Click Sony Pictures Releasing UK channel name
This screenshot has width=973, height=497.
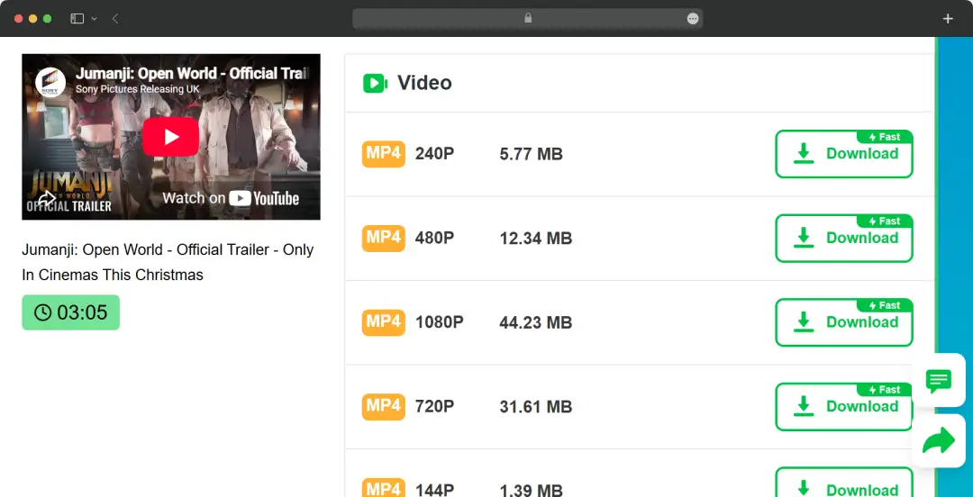pos(138,89)
